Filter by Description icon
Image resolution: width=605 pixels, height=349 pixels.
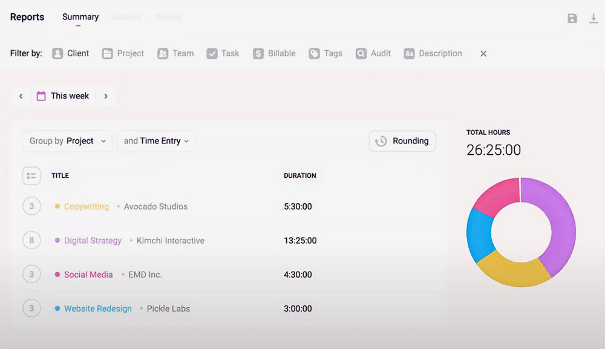point(409,53)
